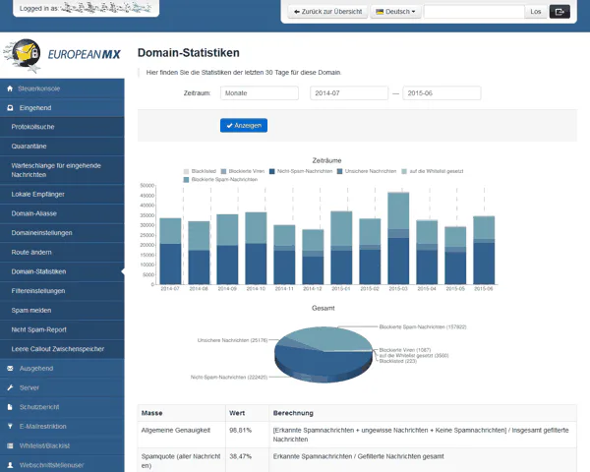
Task: Click the document icon beside Schutzbericht
Action: pos(10,407)
